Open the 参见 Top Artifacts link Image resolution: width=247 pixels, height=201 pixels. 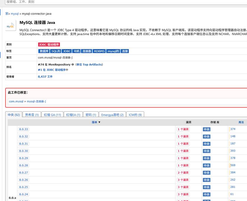89,64
